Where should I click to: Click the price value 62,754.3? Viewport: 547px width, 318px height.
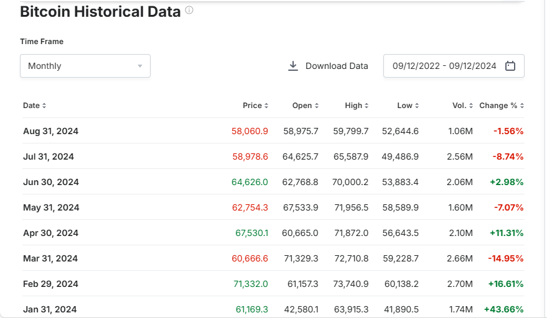[250, 207]
